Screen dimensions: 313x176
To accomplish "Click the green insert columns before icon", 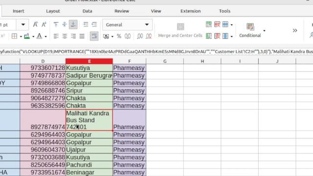I will [209, 36].
